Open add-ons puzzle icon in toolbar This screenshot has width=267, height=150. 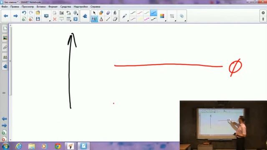tap(85, 16)
